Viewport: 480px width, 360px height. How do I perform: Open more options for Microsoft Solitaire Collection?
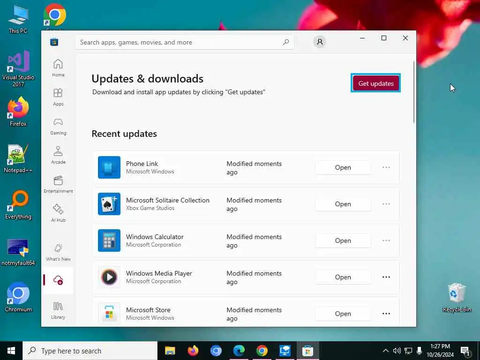pos(386,204)
